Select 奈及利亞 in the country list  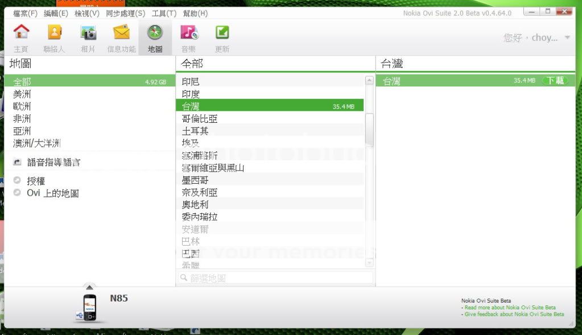[x=270, y=192]
